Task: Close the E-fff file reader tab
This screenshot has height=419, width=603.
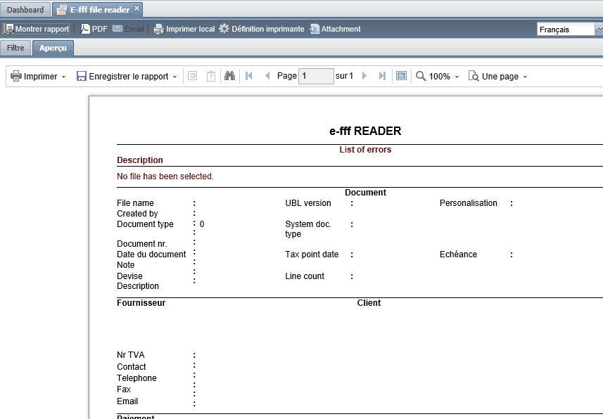Action: point(137,8)
